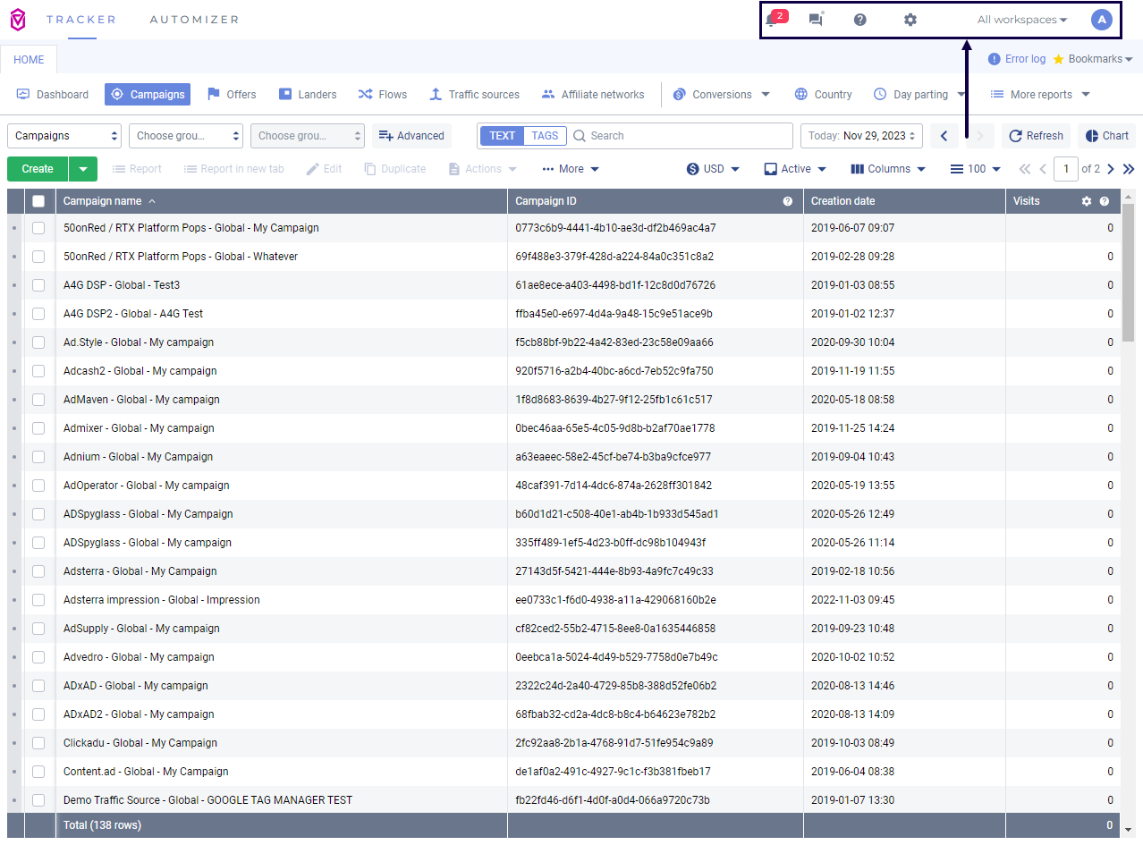This screenshot has height=845, width=1143.
Task: Toggle the select-all checkbox in table header
Action: pyautogui.click(x=38, y=201)
